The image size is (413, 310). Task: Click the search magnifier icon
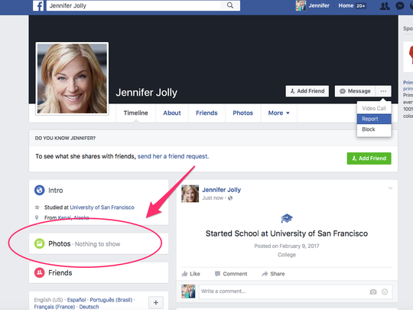[230, 5]
